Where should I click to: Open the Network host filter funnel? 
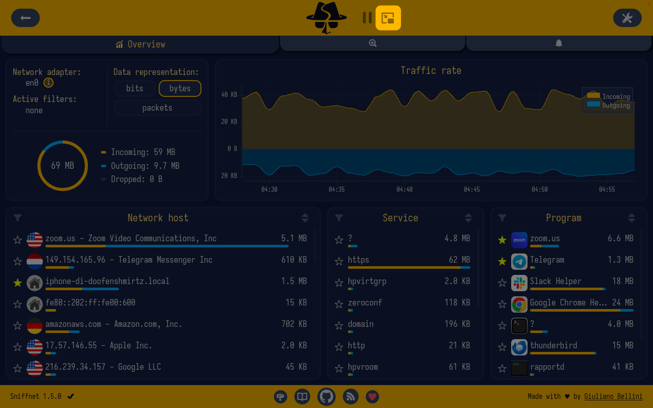18,218
